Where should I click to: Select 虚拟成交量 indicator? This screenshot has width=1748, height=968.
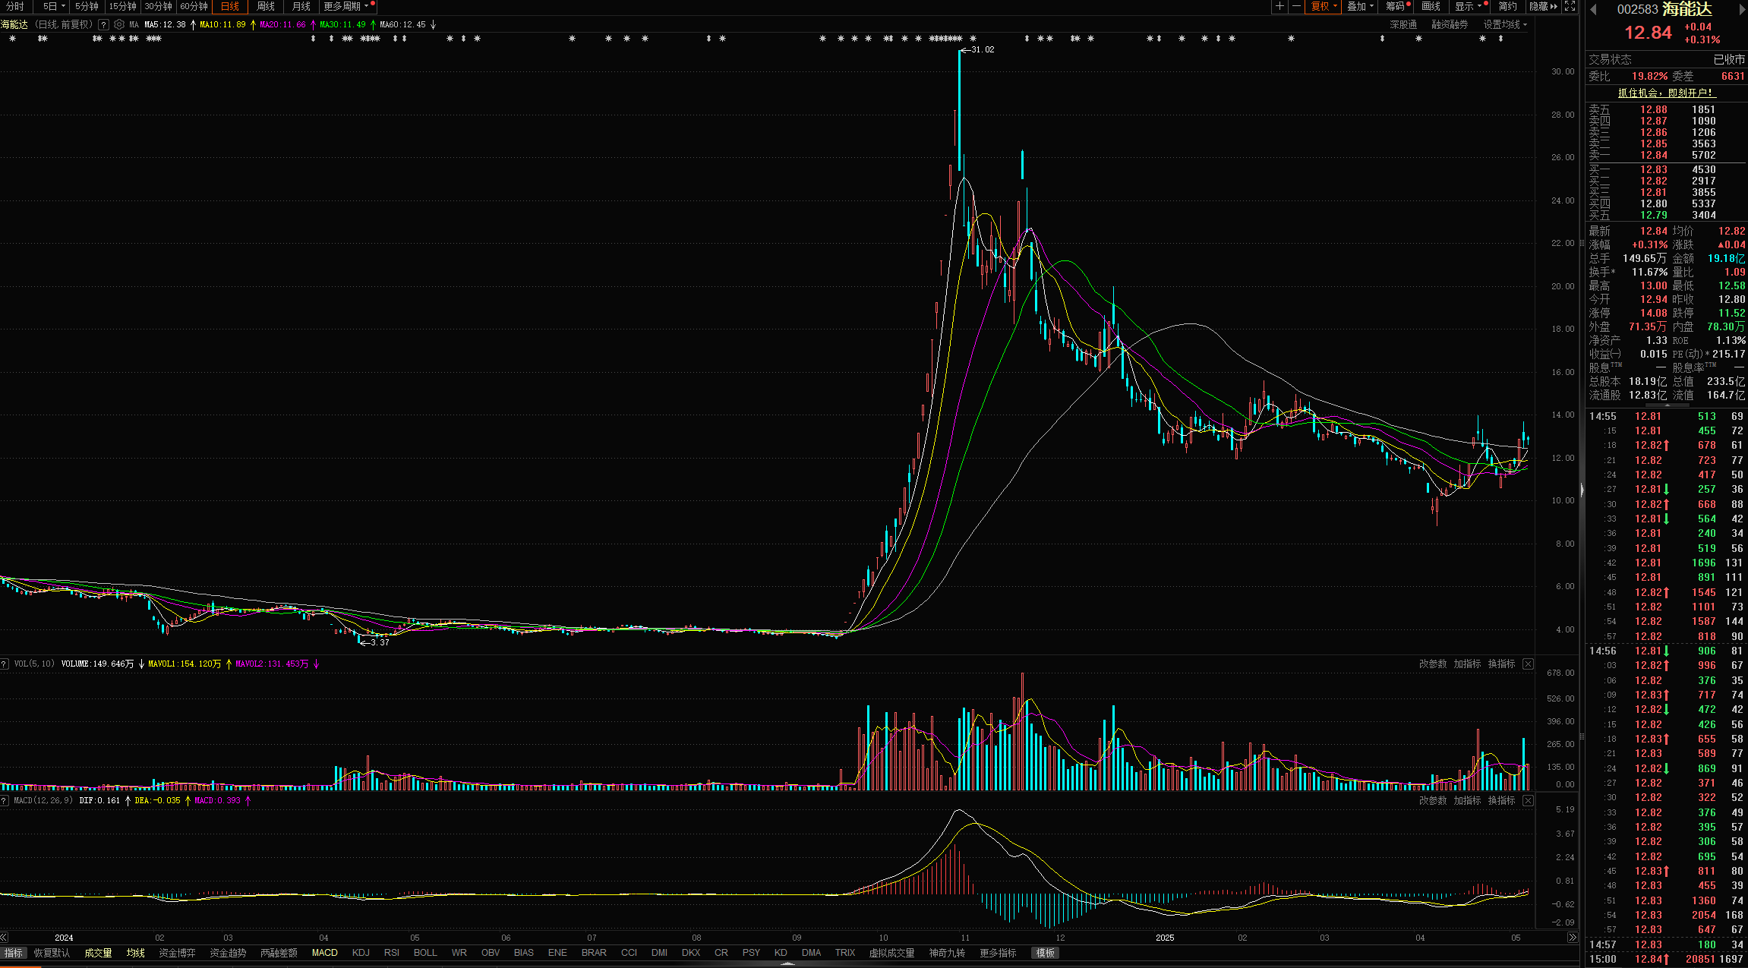(891, 953)
